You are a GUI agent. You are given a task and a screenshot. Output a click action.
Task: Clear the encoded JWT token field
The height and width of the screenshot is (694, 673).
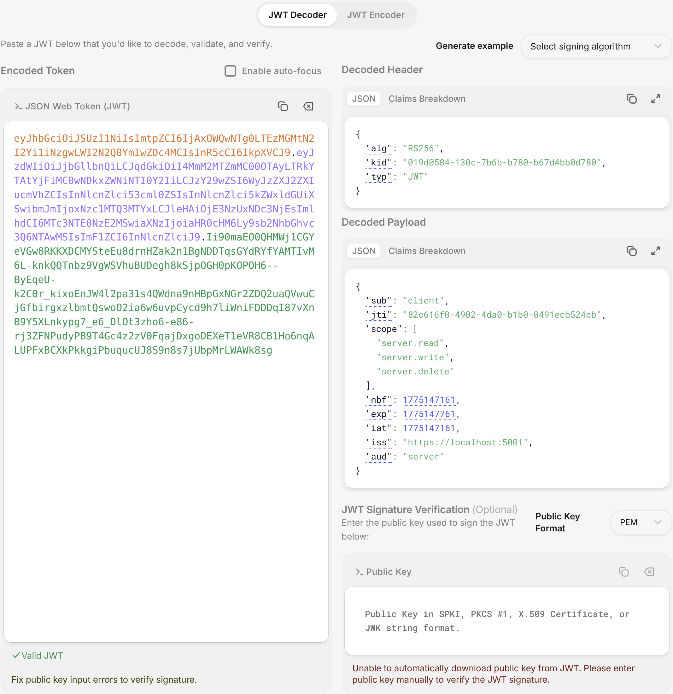coord(308,106)
